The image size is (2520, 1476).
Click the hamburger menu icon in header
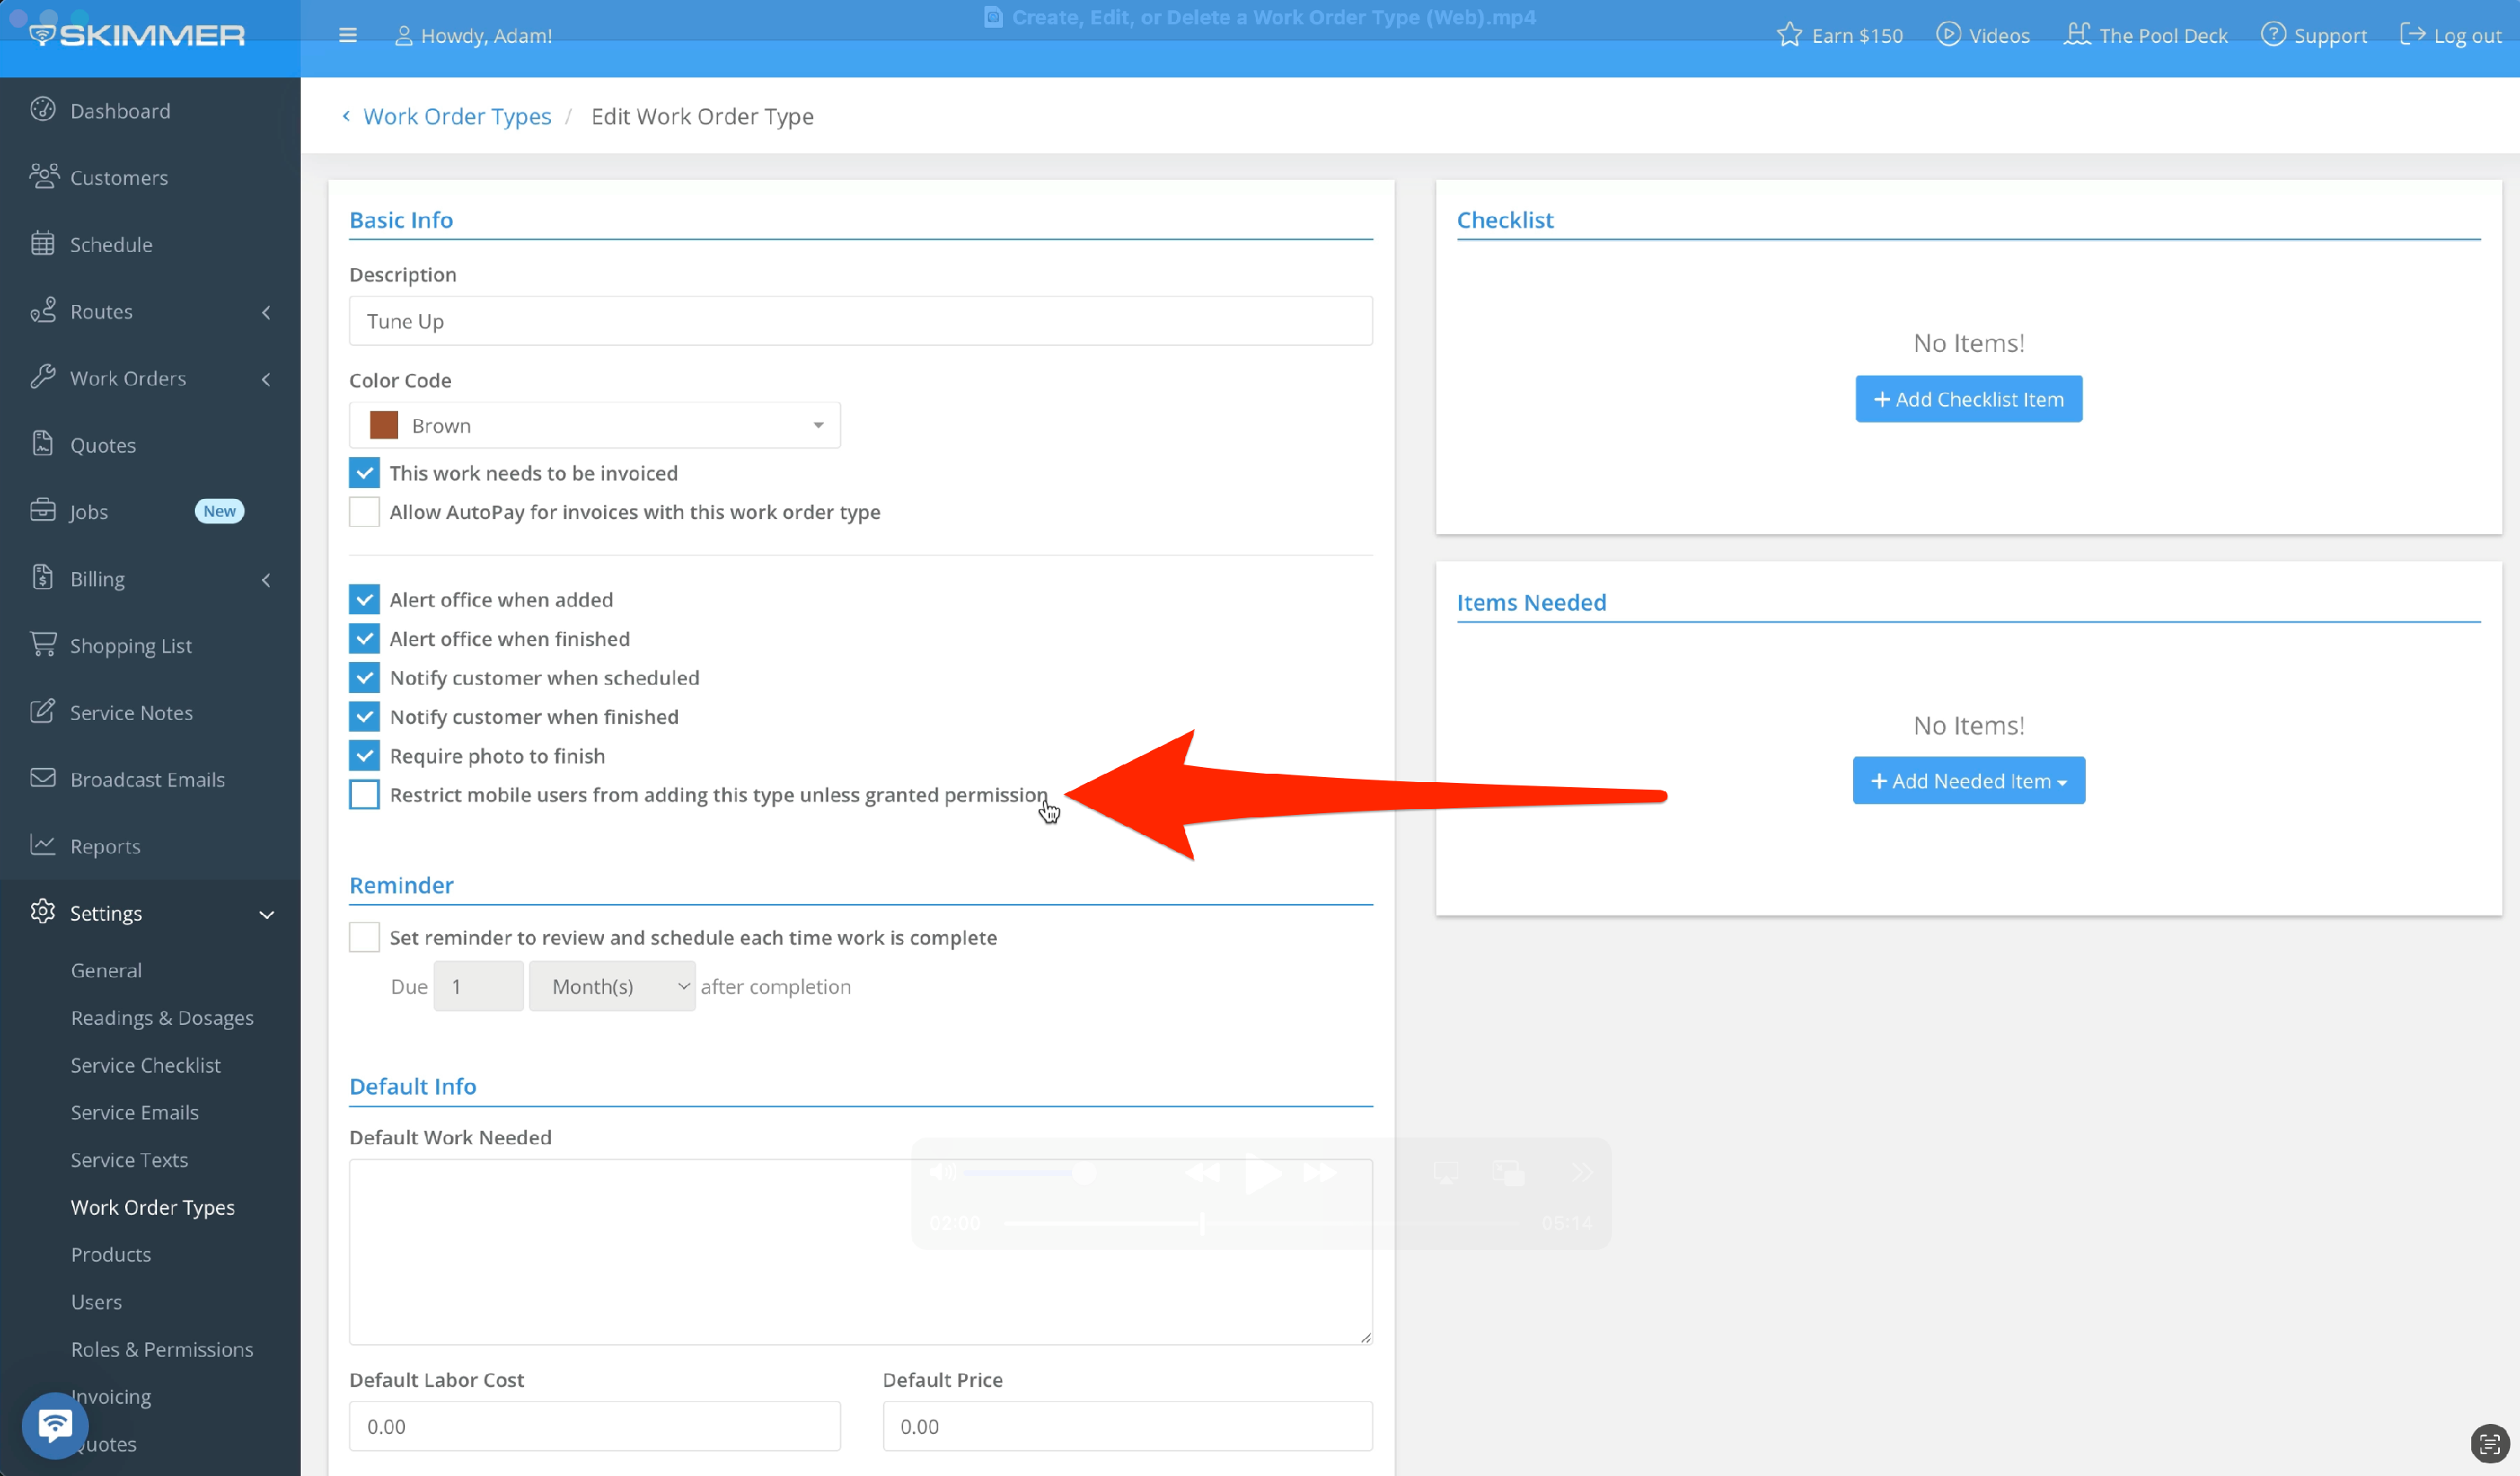347,36
